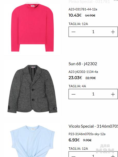This screenshot has width=118, height=157.
Task: Click quantity field of Sun 68 blazer
Action: click(93, 94)
